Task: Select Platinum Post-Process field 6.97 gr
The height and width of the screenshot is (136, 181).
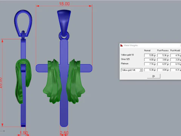Action: pos(163,64)
